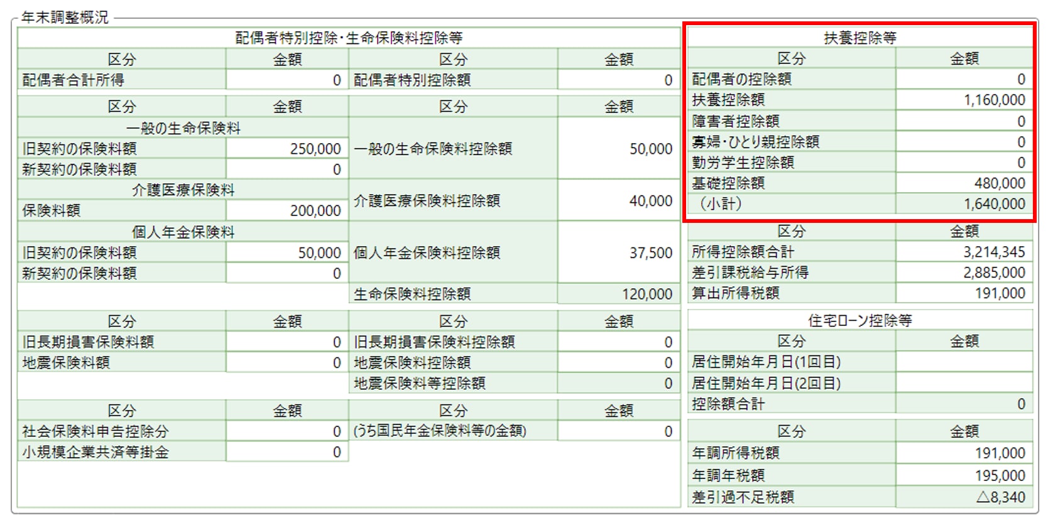
Task: Click 旧契約の保険料額 value 250,000
Action: pos(287,148)
